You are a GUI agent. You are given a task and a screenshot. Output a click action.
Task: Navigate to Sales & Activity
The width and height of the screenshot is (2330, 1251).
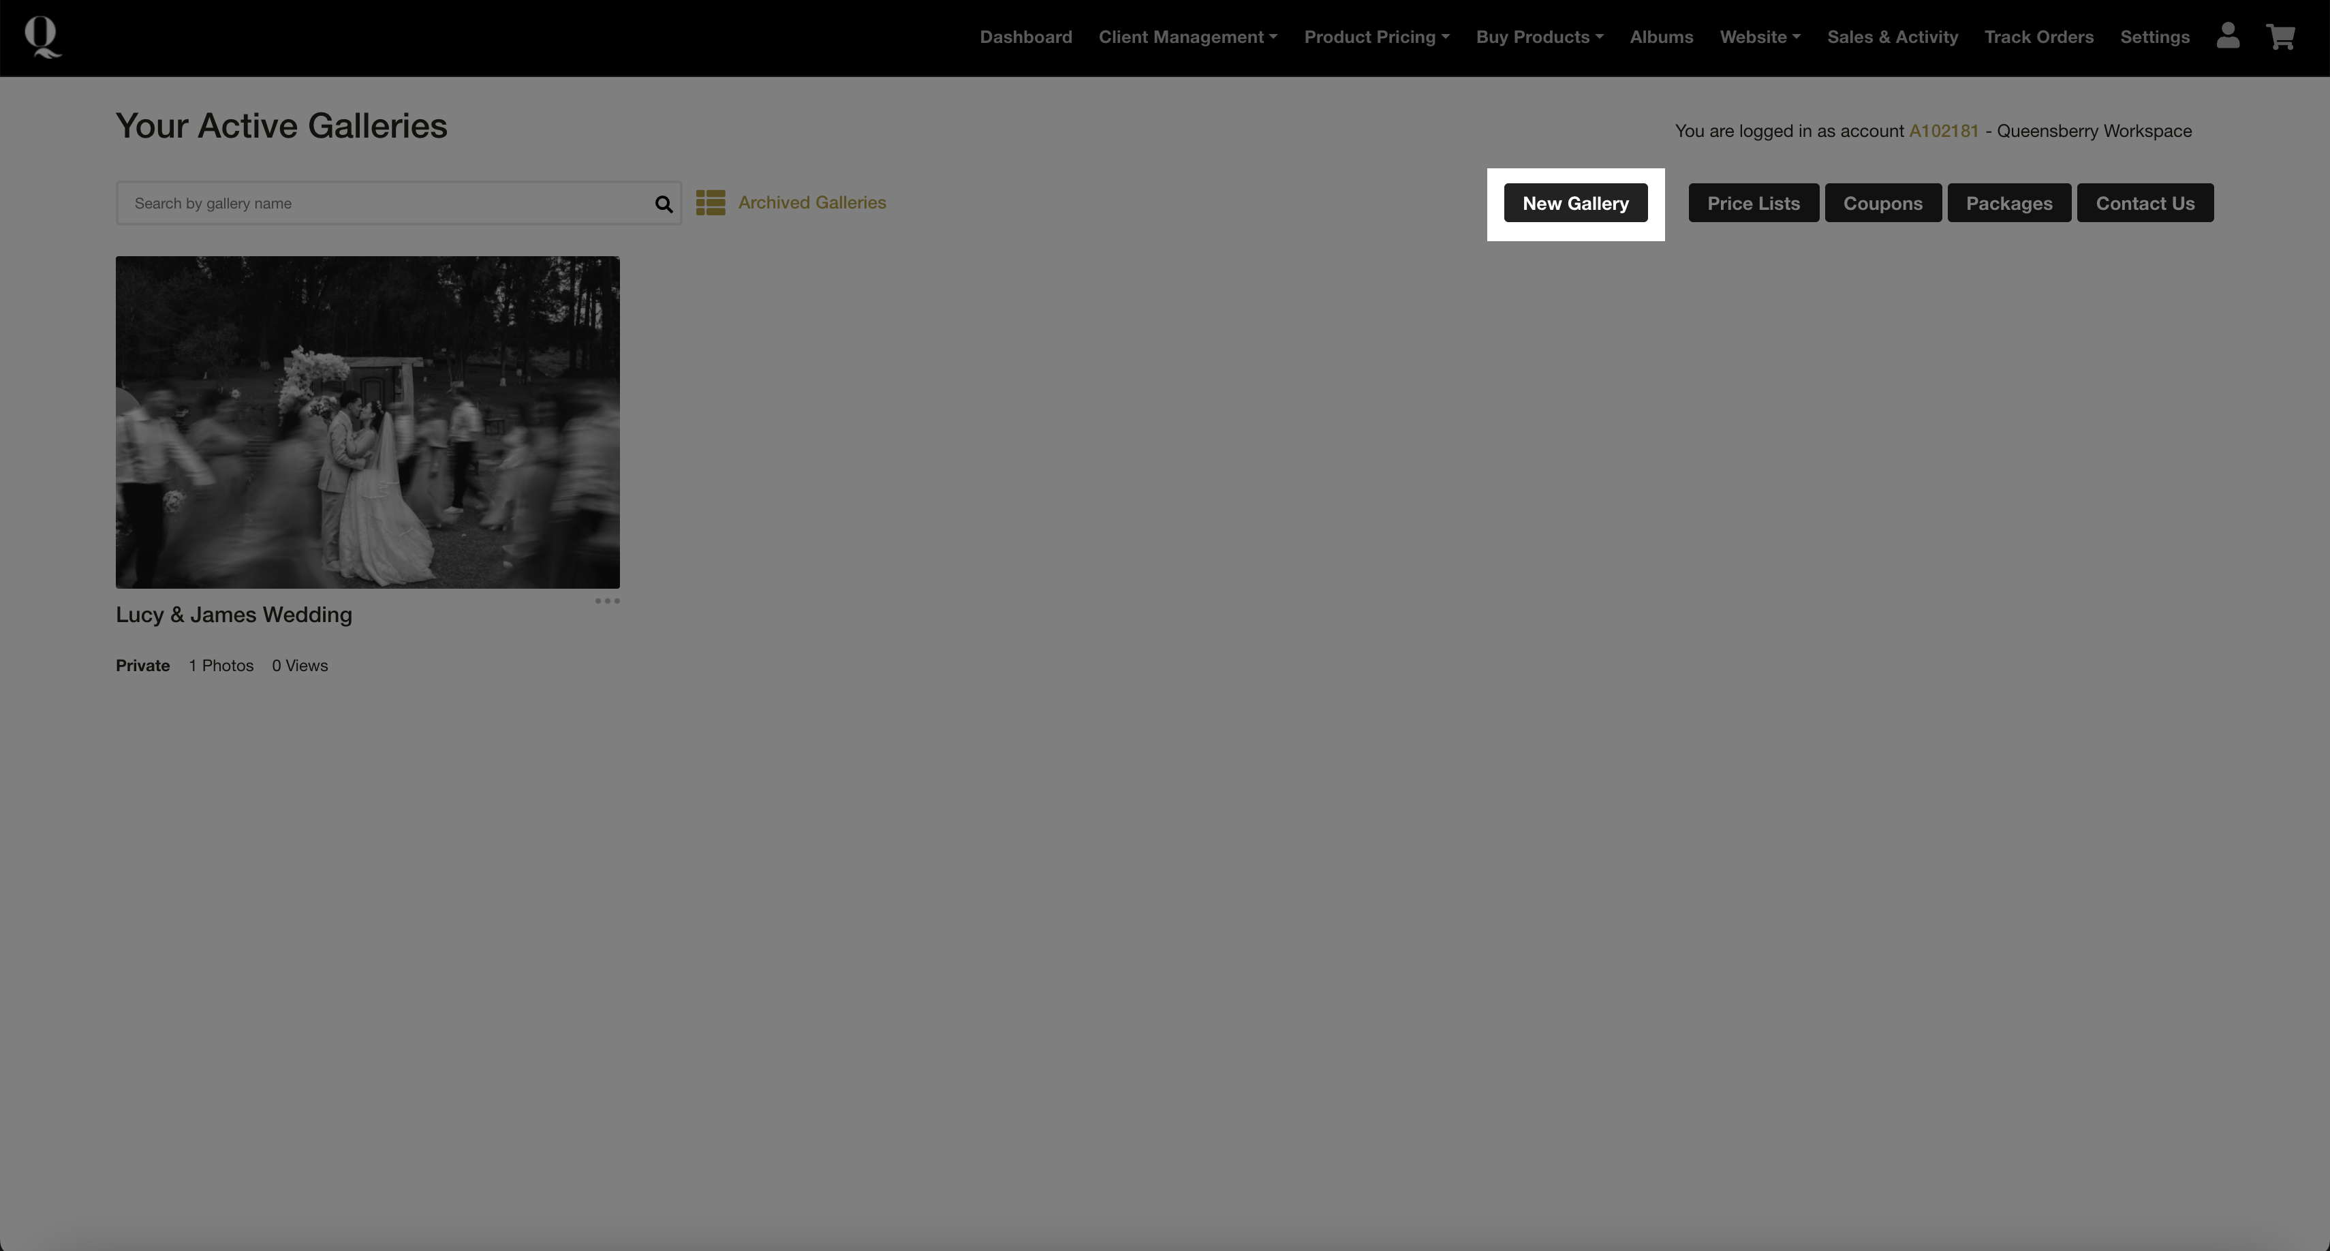pos(1892,37)
